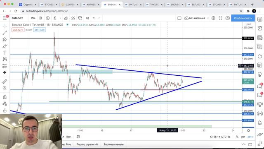Switch to XRPUSD browser tab

[91, 5]
